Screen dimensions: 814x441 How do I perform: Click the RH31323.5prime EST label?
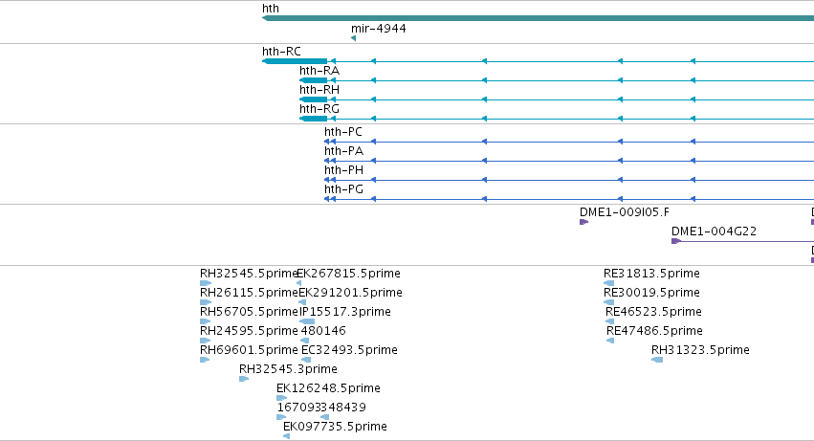pos(700,351)
